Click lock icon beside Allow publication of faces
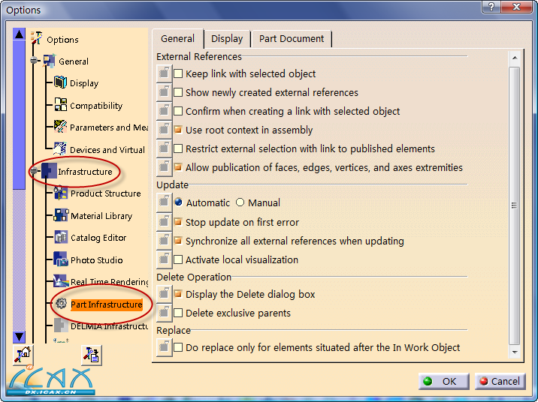 tap(164, 167)
